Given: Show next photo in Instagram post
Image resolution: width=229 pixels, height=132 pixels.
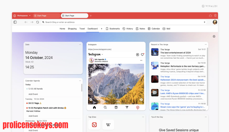Looking at the screenshot, I should point(141,100).
